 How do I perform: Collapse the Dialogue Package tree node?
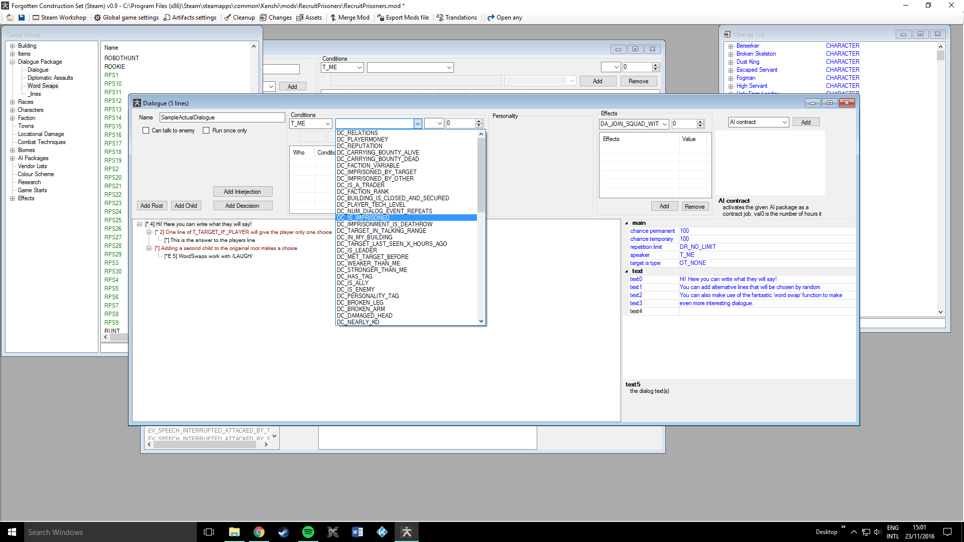coord(12,62)
